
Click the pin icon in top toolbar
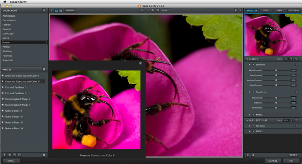coord(236,10)
